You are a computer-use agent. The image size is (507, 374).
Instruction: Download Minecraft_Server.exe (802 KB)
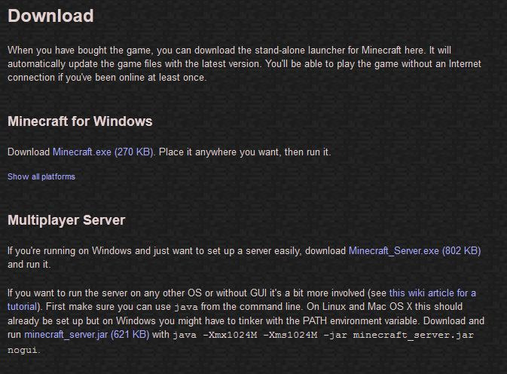point(414,251)
